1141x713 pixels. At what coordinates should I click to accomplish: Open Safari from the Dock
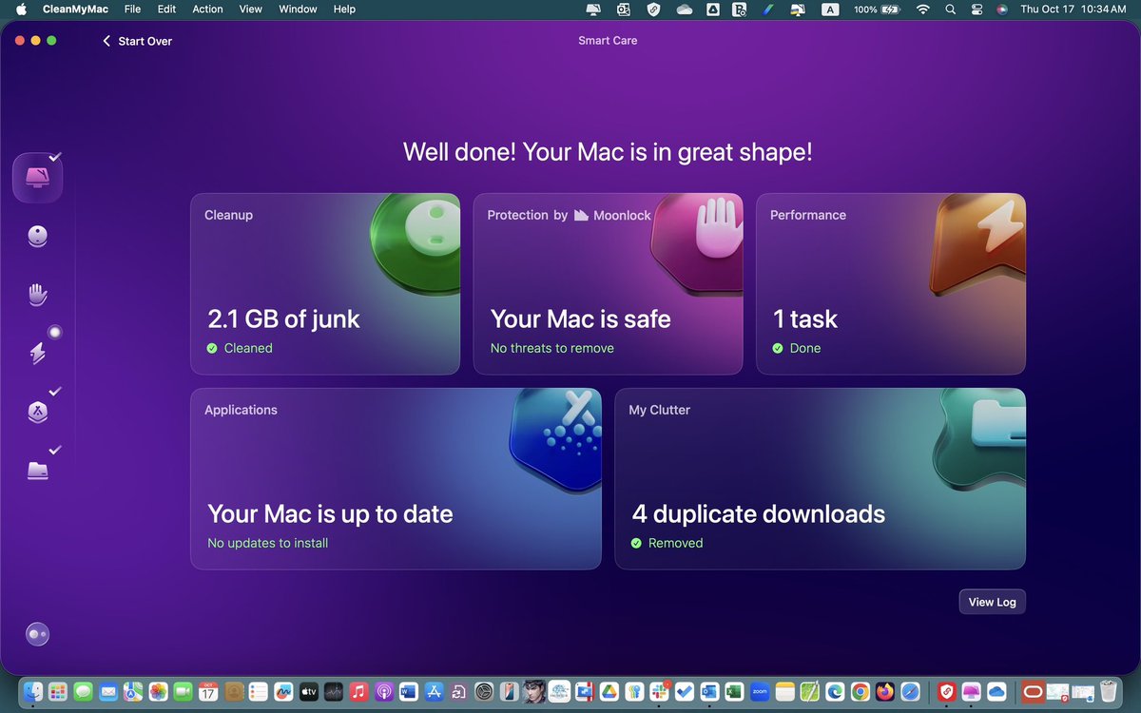coord(910,691)
